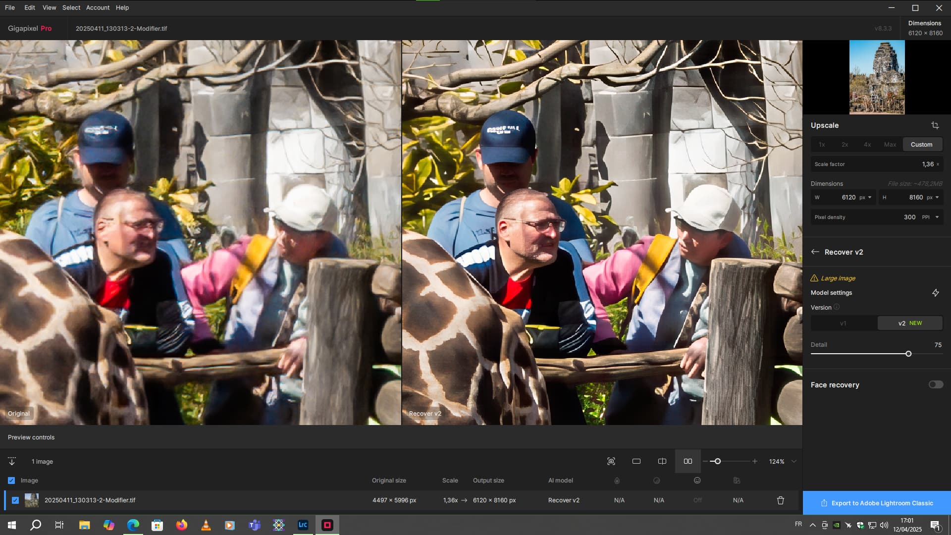Viewport: 951px width, 535px height.
Task: Delete the image using trash icon
Action: coord(781,500)
